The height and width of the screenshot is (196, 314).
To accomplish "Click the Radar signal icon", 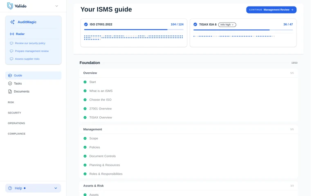I will pos(12,34).
